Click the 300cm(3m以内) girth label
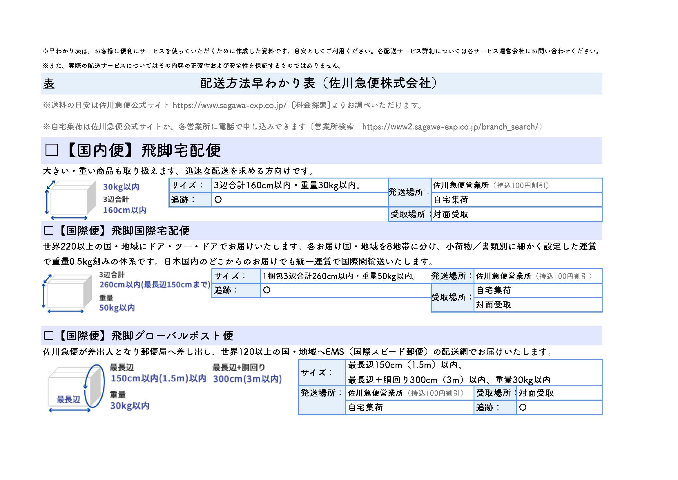This screenshot has width=678, height=480. pos(247,379)
